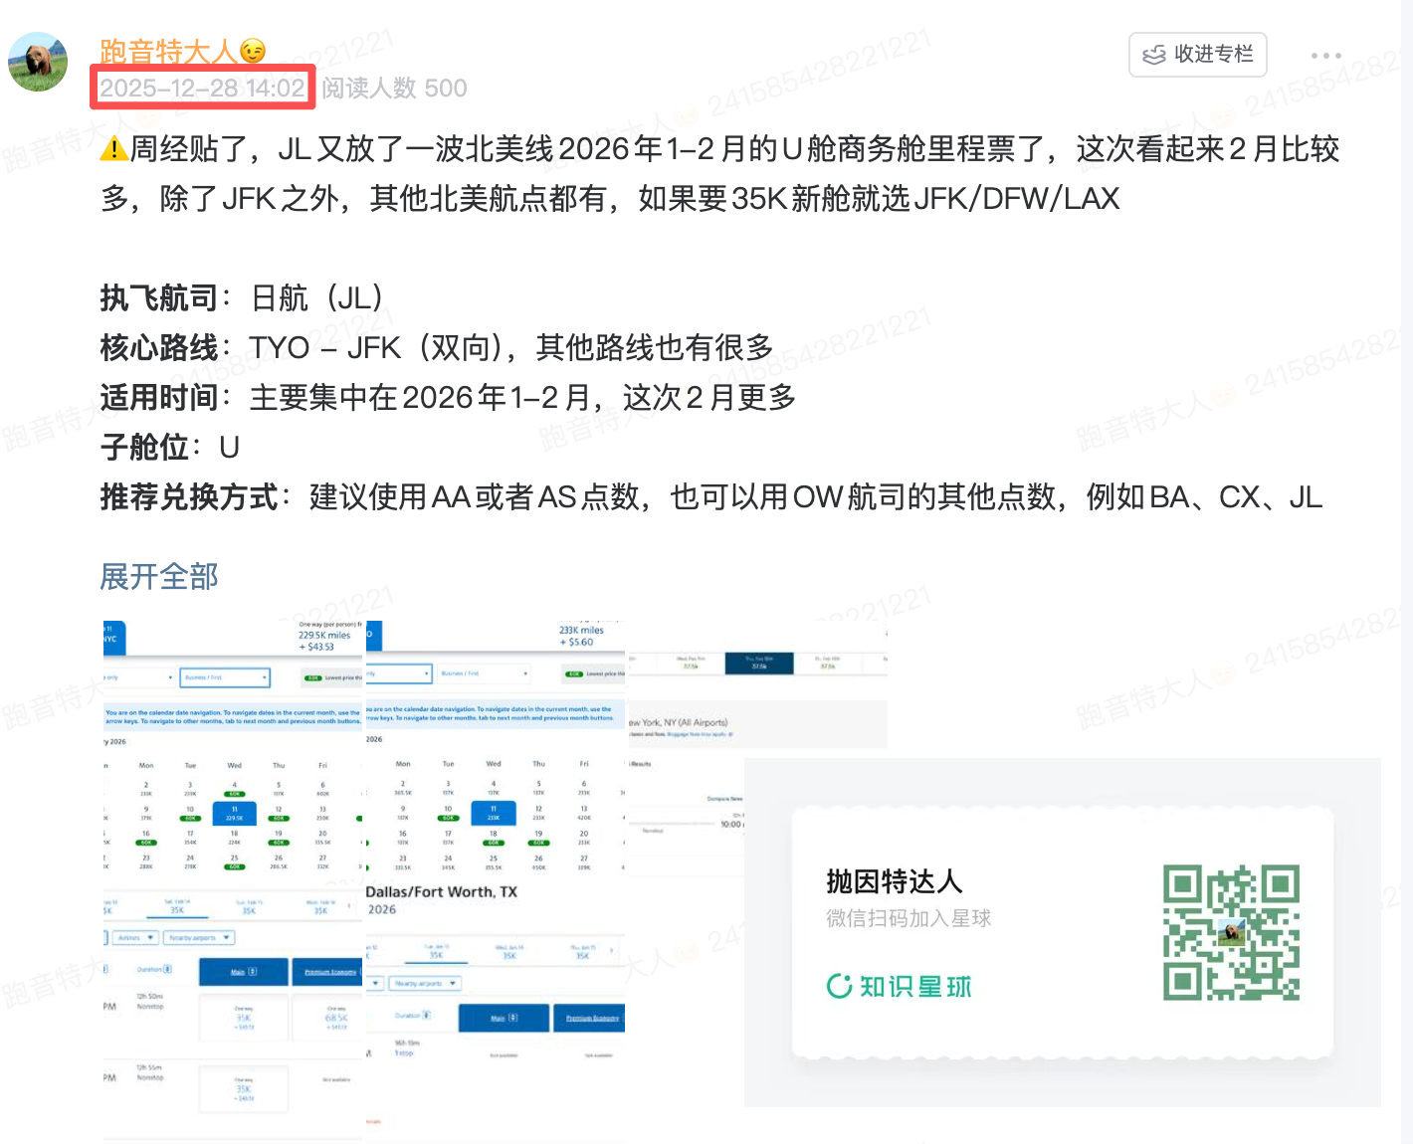Expand the Business / First cabin dropdown

224,678
